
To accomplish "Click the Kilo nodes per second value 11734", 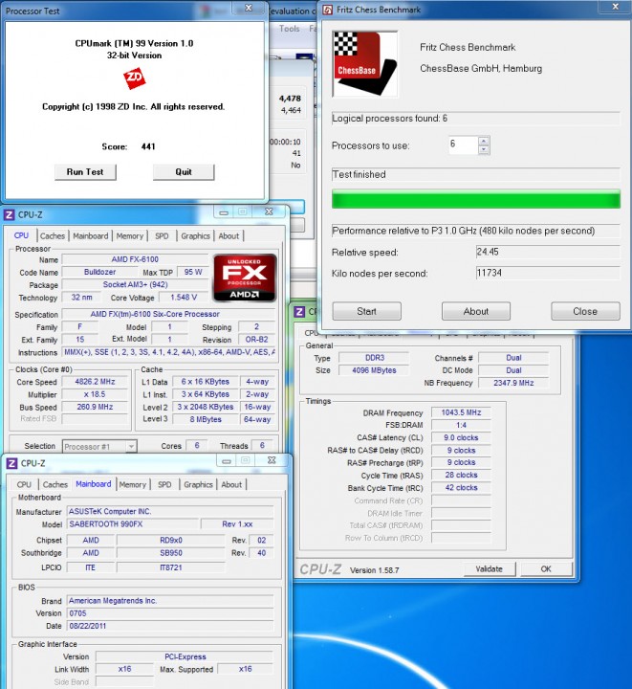I will click(x=548, y=273).
